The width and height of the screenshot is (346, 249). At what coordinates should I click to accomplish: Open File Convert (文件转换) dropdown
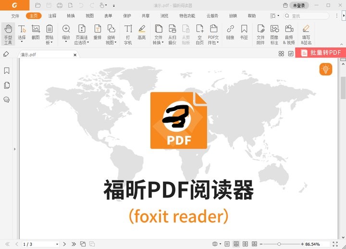163,42
